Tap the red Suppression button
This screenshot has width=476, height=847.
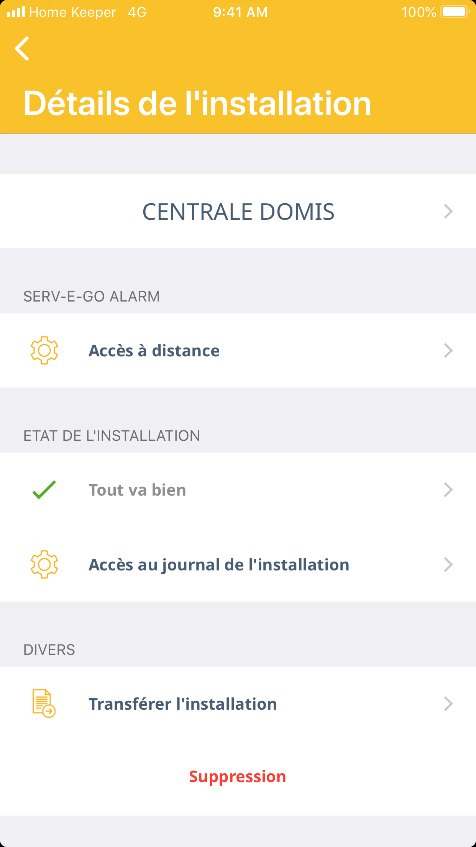(x=238, y=777)
